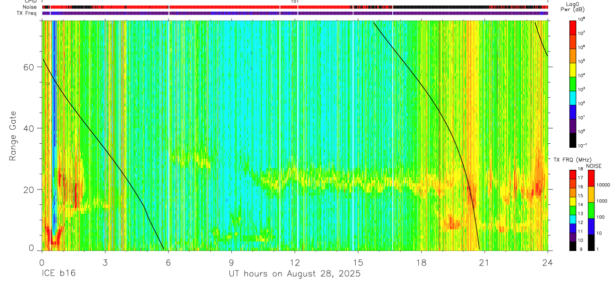Click the 100 label on NOISE legend
Image resolution: width=616 pixels, height=284 pixels.
600,217
